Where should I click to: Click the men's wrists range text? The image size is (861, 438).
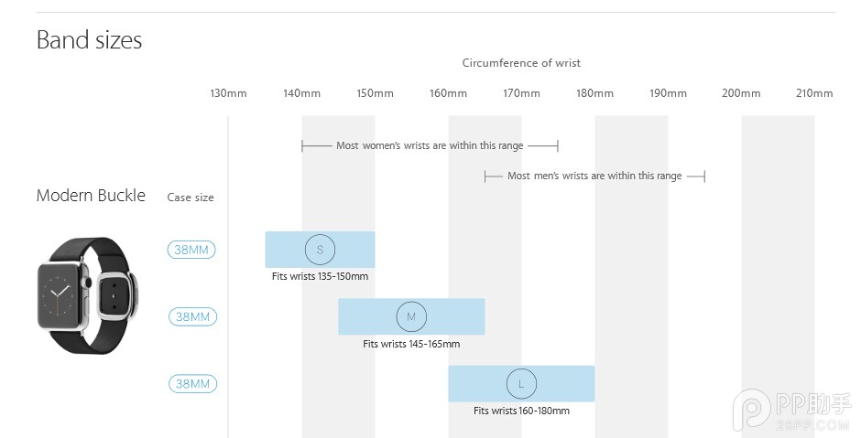(594, 176)
